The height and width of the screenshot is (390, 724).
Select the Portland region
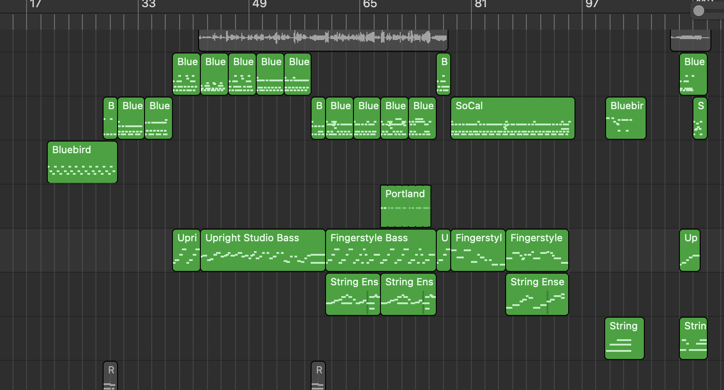(405, 207)
